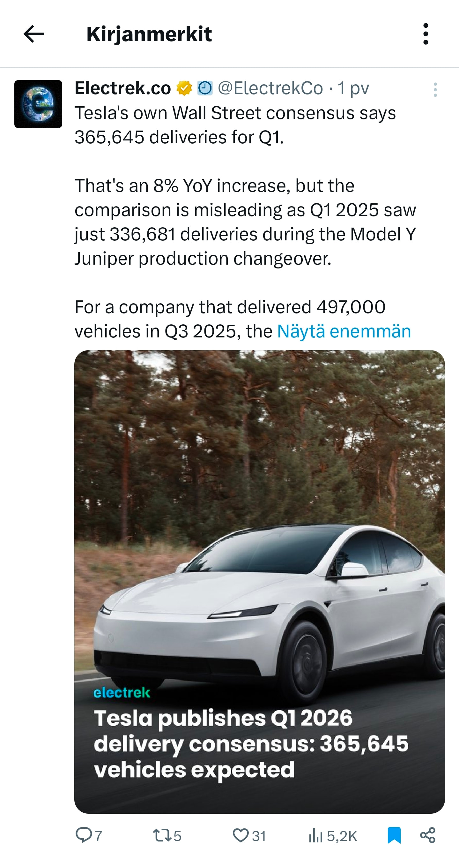Tap the gold verified badge

tap(184, 88)
